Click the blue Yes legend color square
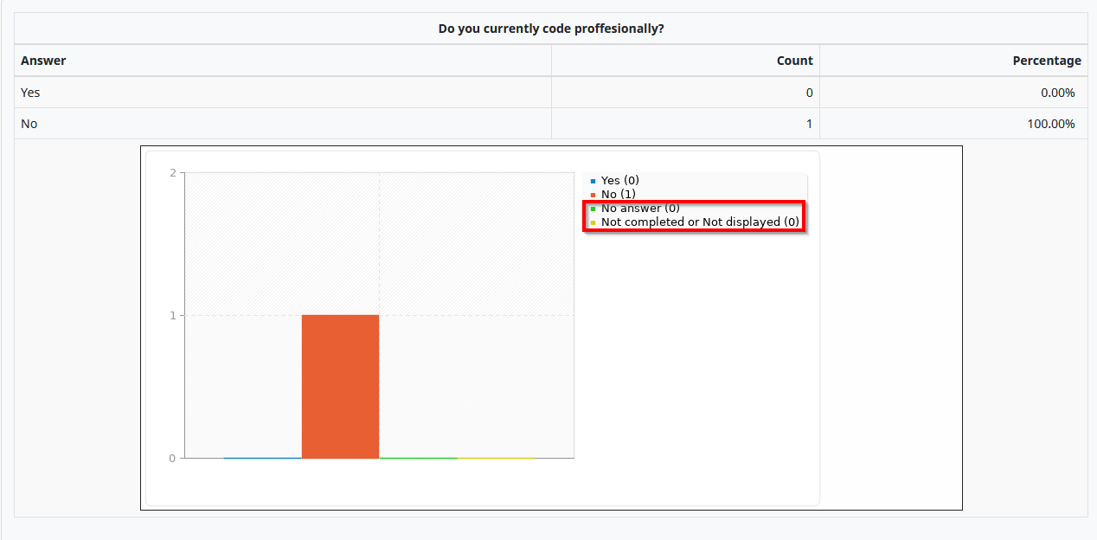This screenshot has width=1097, height=540. pos(593,181)
